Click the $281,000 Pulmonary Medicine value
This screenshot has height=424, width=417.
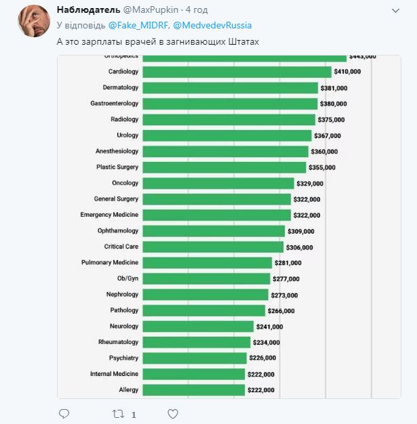click(x=288, y=263)
